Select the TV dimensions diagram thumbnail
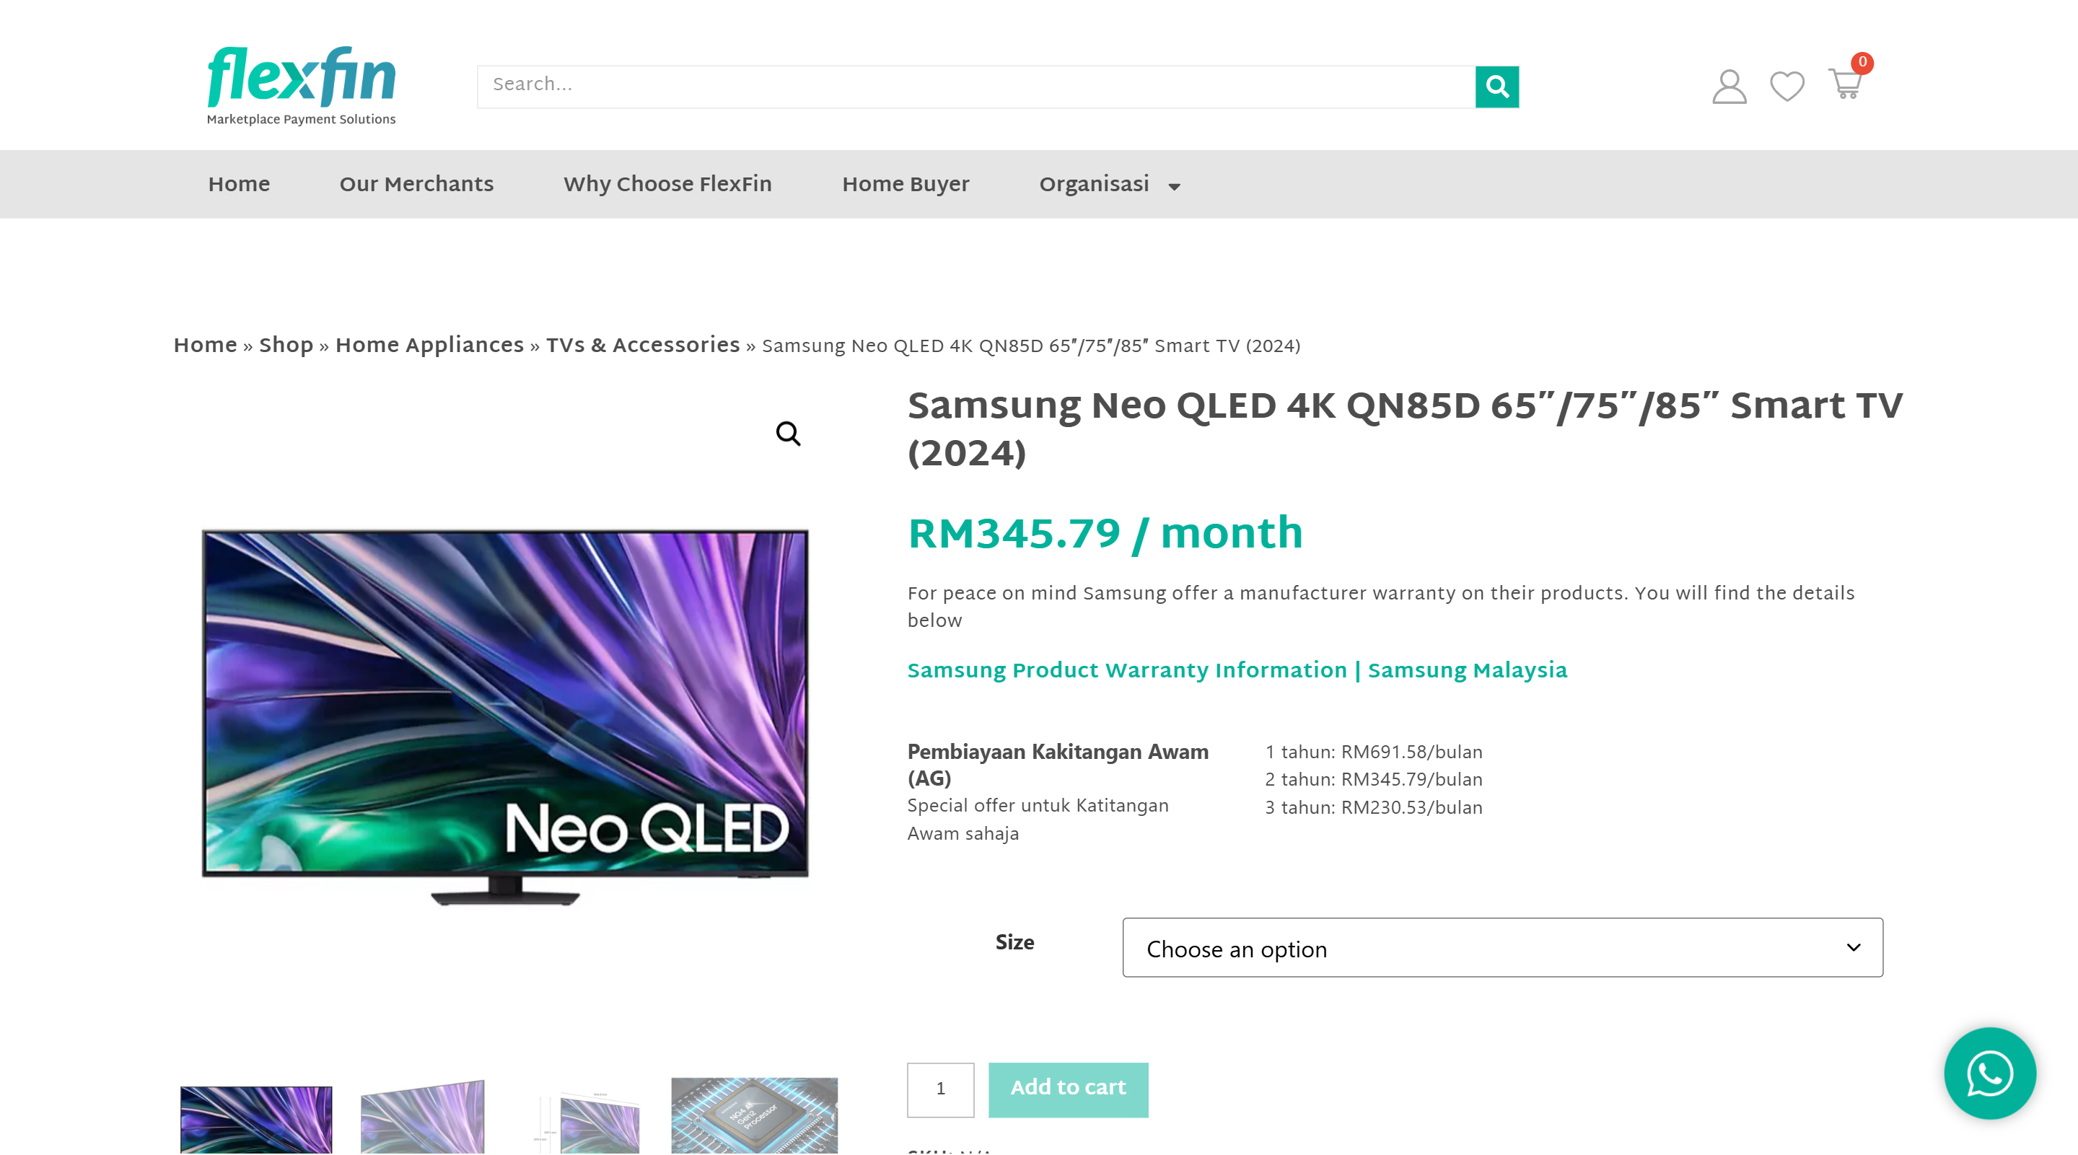 [x=587, y=1120]
